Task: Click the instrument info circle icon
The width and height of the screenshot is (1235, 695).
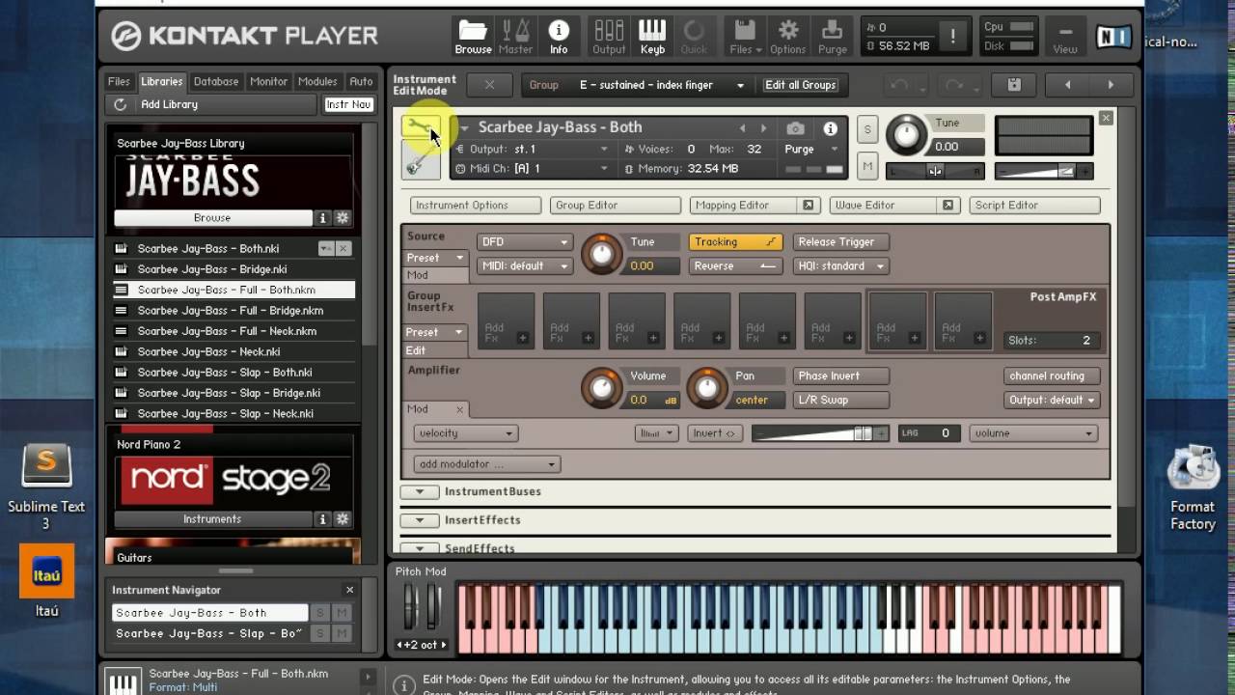Action: (x=830, y=128)
